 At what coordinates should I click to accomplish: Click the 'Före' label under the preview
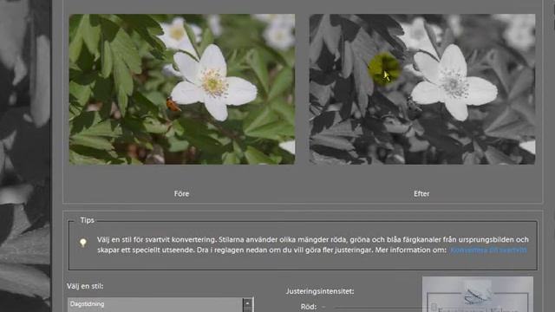coord(181,194)
